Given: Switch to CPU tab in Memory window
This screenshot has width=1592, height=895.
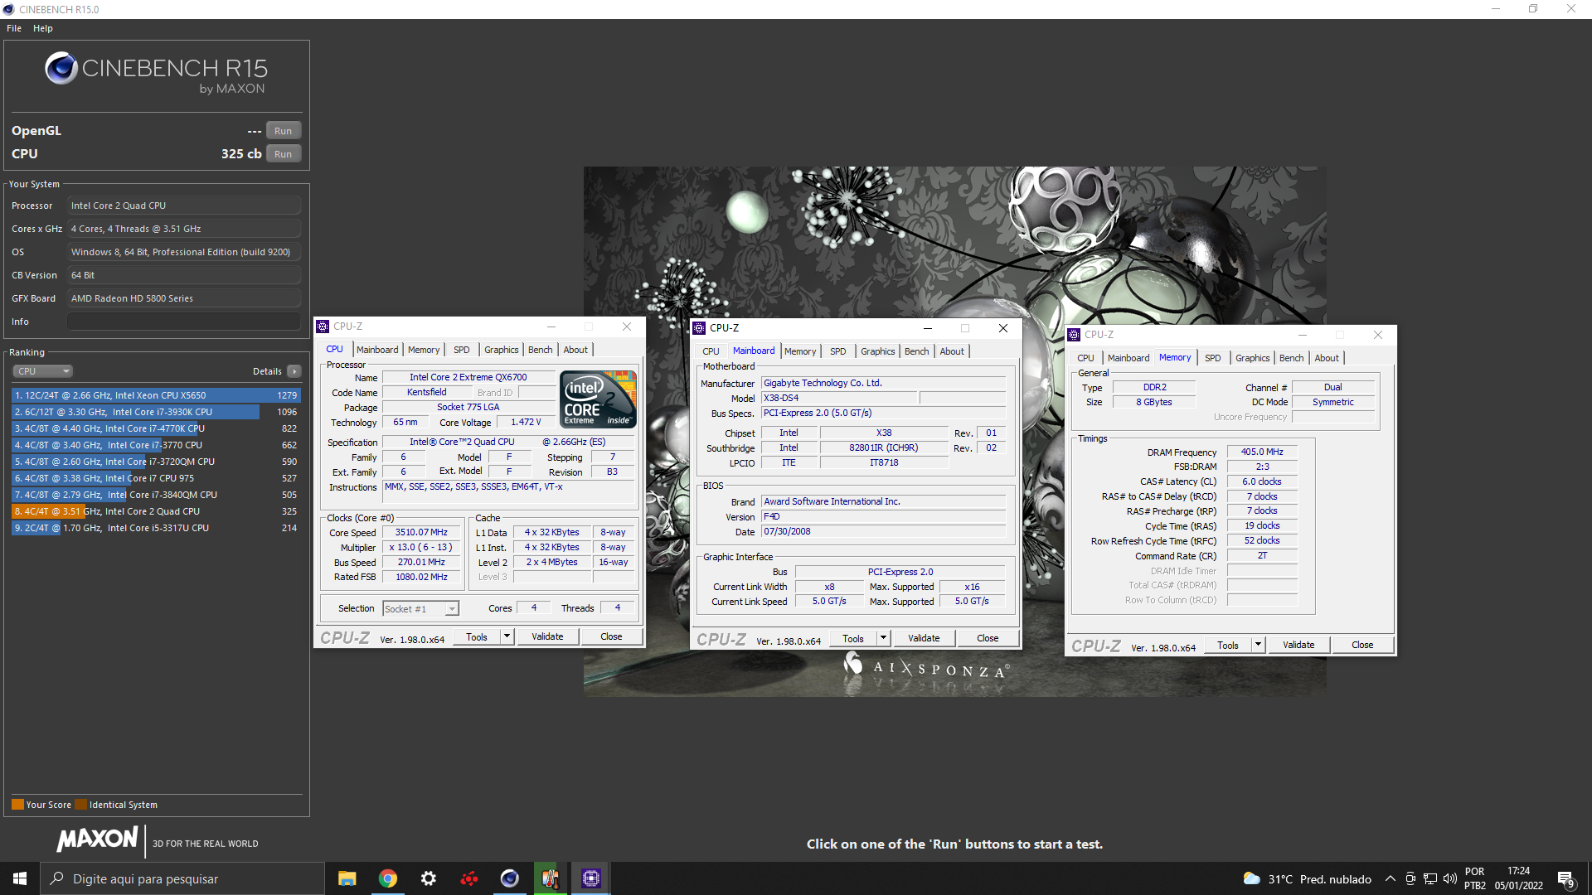Looking at the screenshot, I should pyautogui.click(x=1086, y=358).
